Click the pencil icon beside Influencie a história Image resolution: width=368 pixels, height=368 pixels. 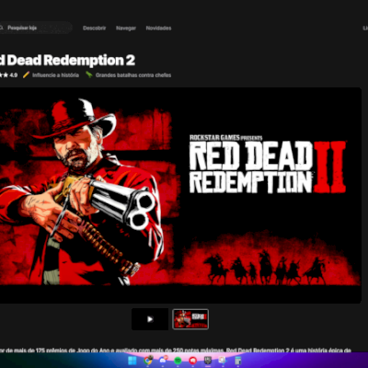(26, 75)
